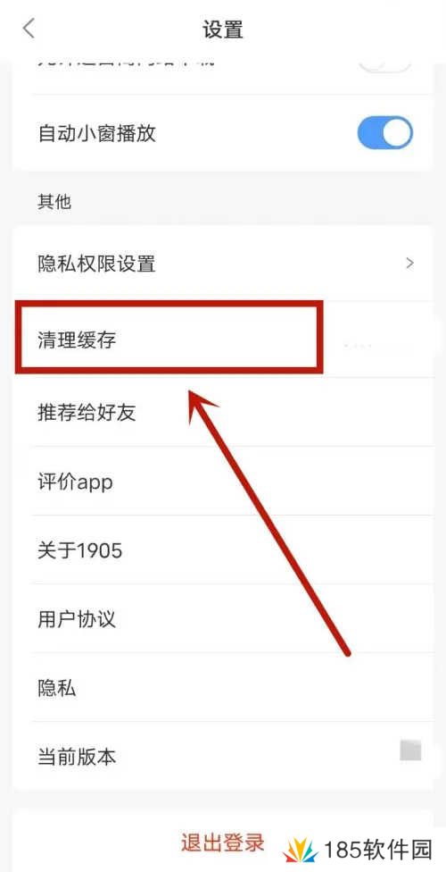Tap the 当前版本 row label

(x=77, y=757)
